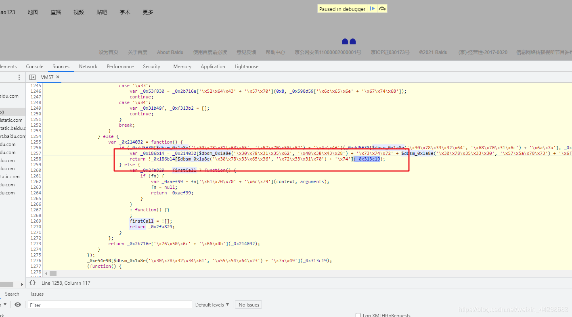
Task: Click the No Issues button
Action: (248, 304)
